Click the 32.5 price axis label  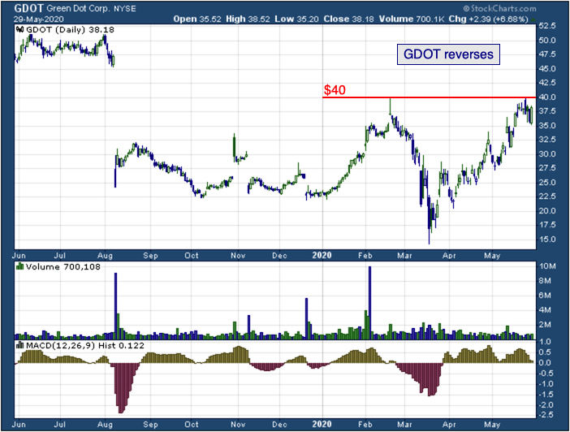tap(547, 140)
